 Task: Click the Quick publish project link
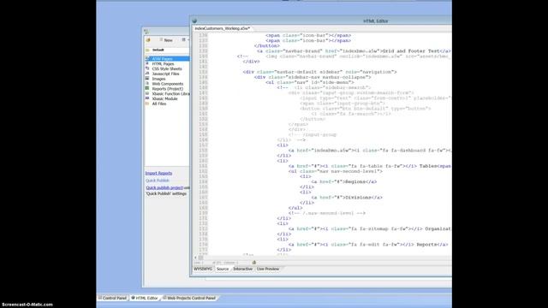pos(164,187)
